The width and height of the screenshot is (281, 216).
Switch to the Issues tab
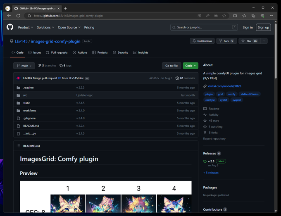pos(35,52)
